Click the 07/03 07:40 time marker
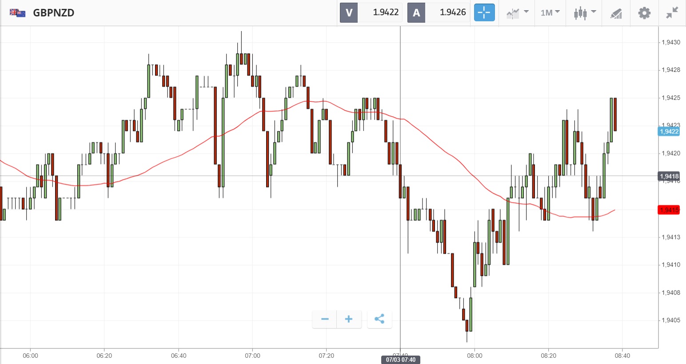This screenshot has height=364, width=686. (x=400, y=360)
